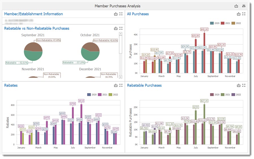Click the 2020 legend swatch in Rebatable Purchases

(212, 95)
